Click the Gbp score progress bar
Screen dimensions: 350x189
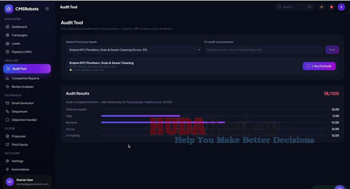(x=214, y=116)
